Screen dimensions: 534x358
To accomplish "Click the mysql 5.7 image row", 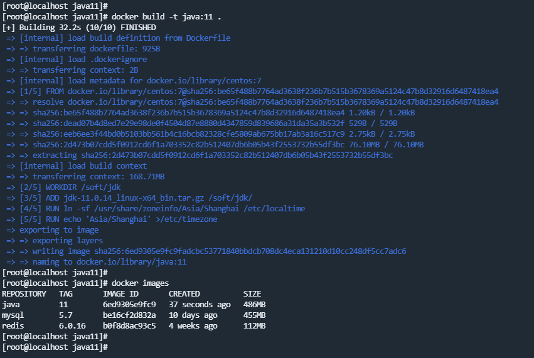I will pyautogui.click(x=134, y=315).
